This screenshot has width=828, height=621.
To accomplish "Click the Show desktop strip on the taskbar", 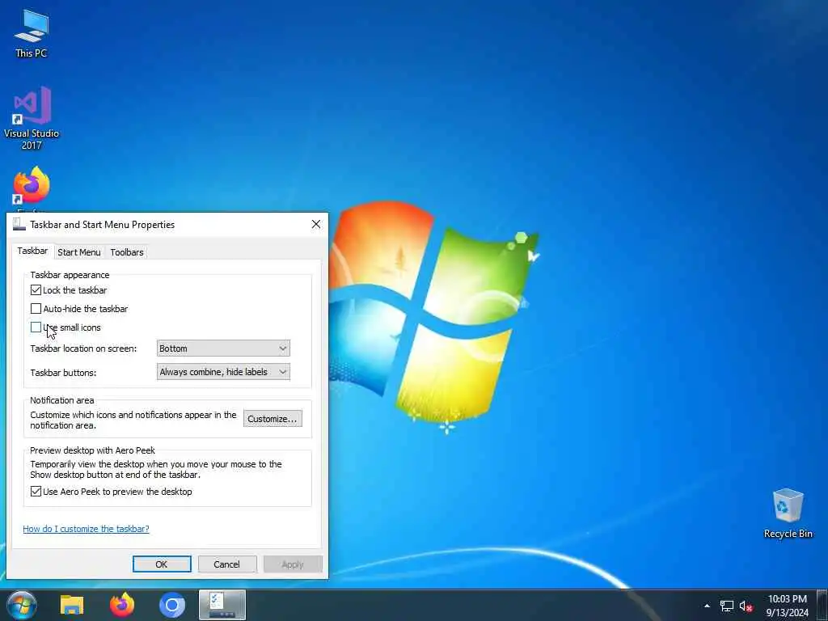I will (x=822, y=605).
